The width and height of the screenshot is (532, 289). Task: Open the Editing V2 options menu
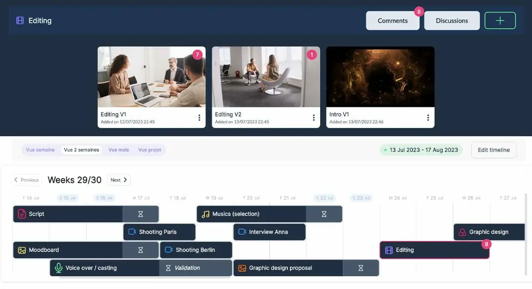(x=313, y=117)
